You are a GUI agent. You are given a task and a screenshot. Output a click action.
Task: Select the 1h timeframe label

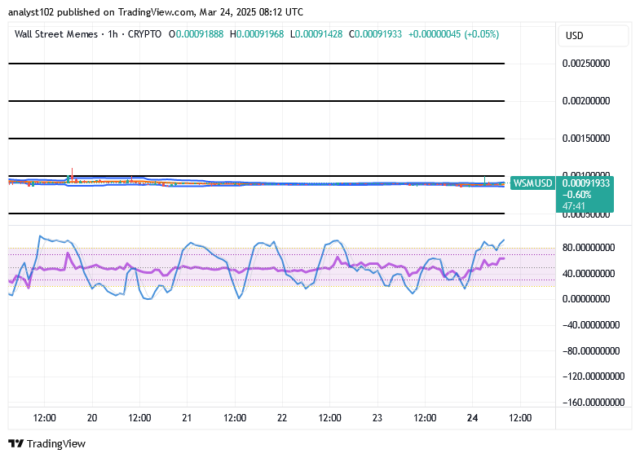113,34
